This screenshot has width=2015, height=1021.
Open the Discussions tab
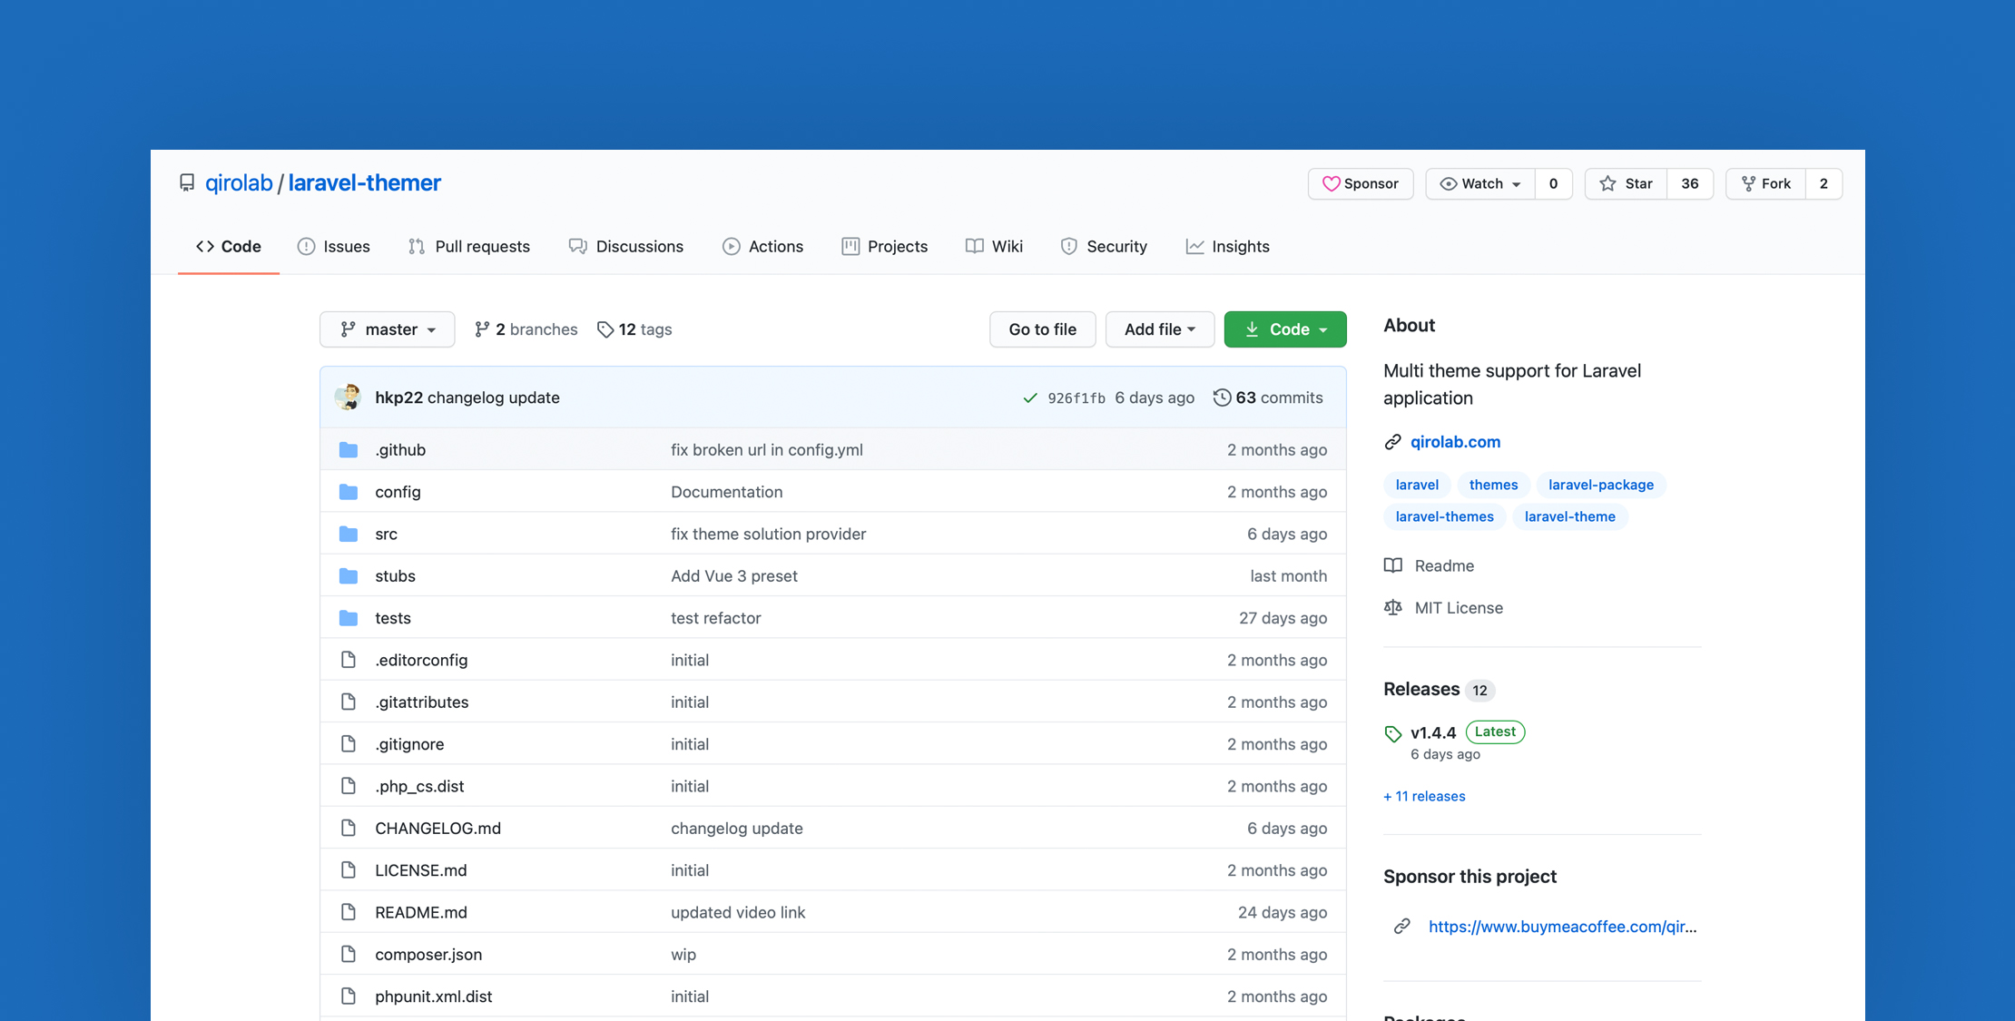point(626,247)
